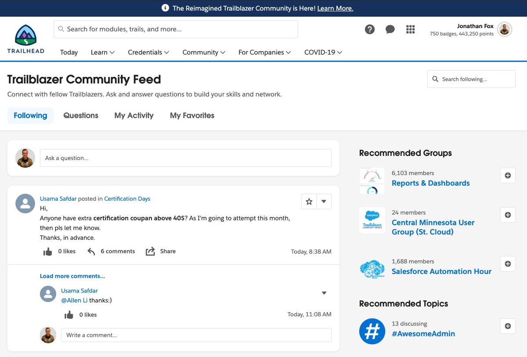Viewport: 527px width, 357px height.
Task: Open Salesforce Automation Hour group thumbnail
Action: (372, 269)
